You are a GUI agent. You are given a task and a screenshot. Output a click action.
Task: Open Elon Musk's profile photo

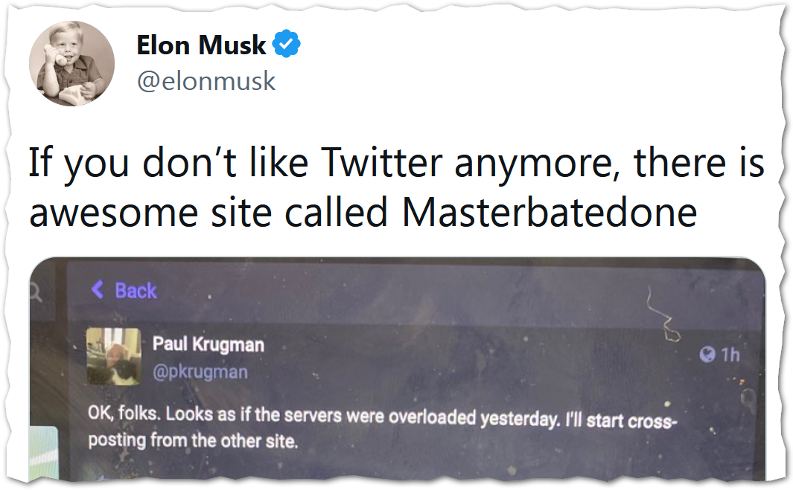[71, 63]
